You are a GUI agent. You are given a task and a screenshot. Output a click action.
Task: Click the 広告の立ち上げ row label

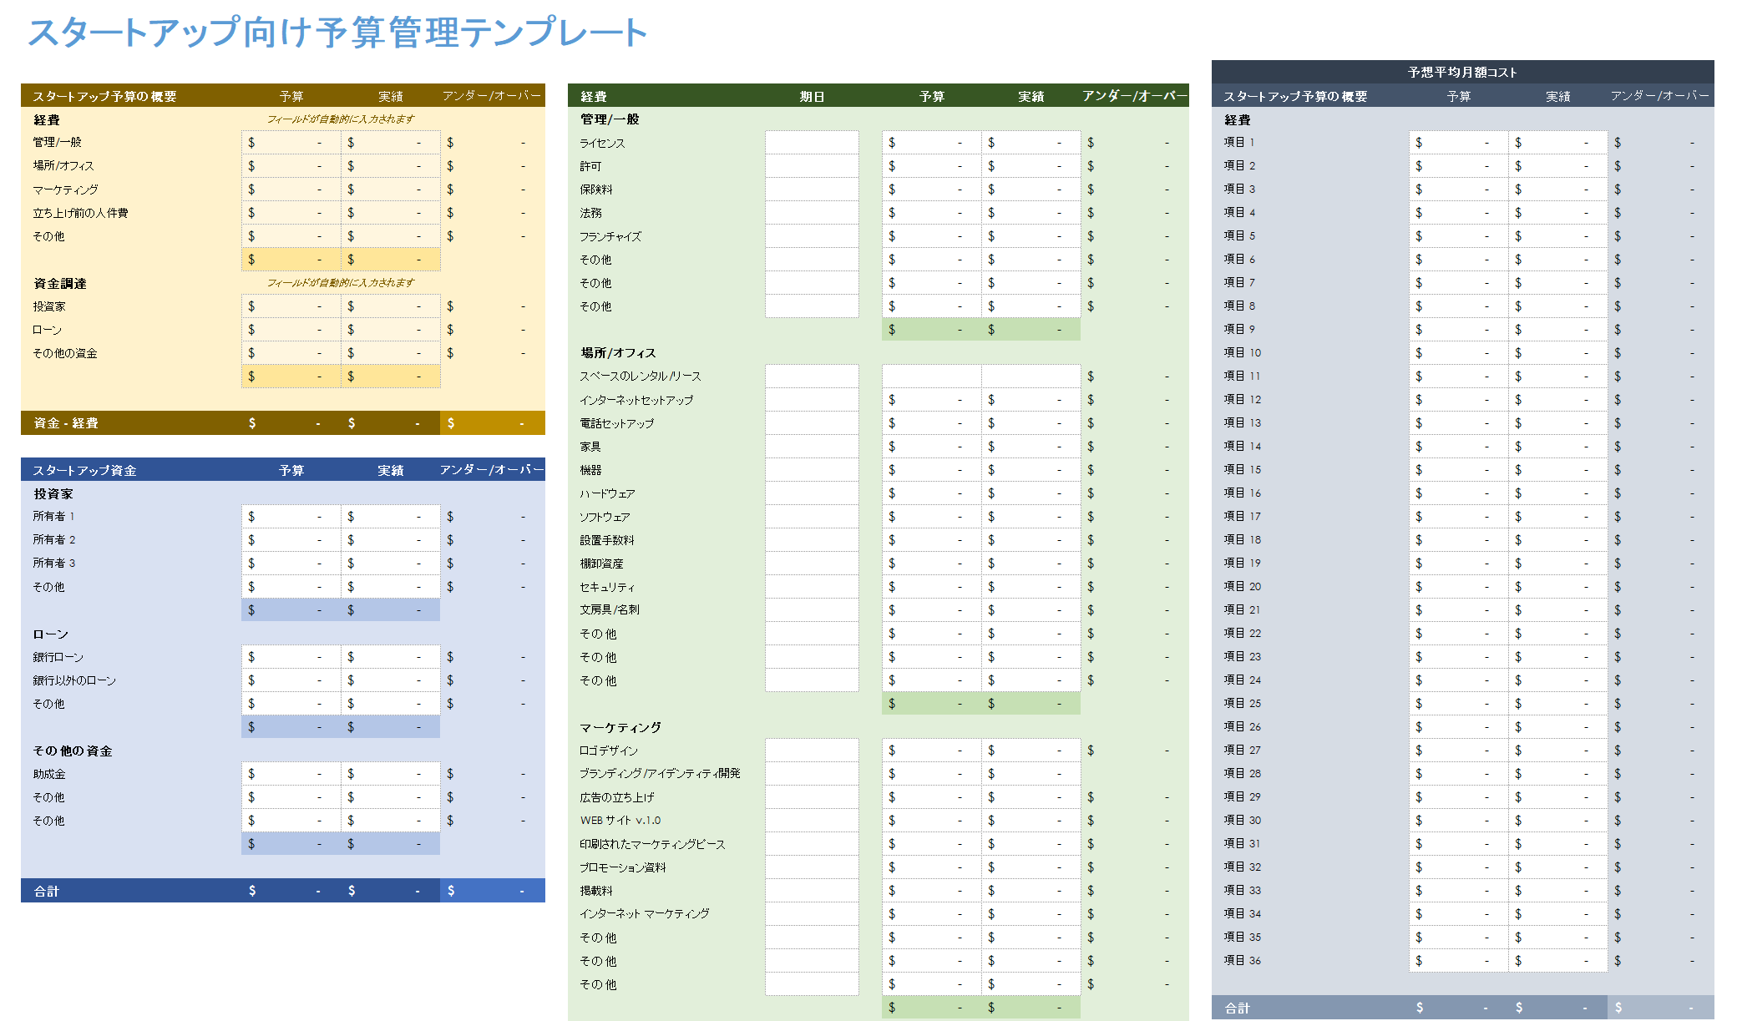pos(617,797)
